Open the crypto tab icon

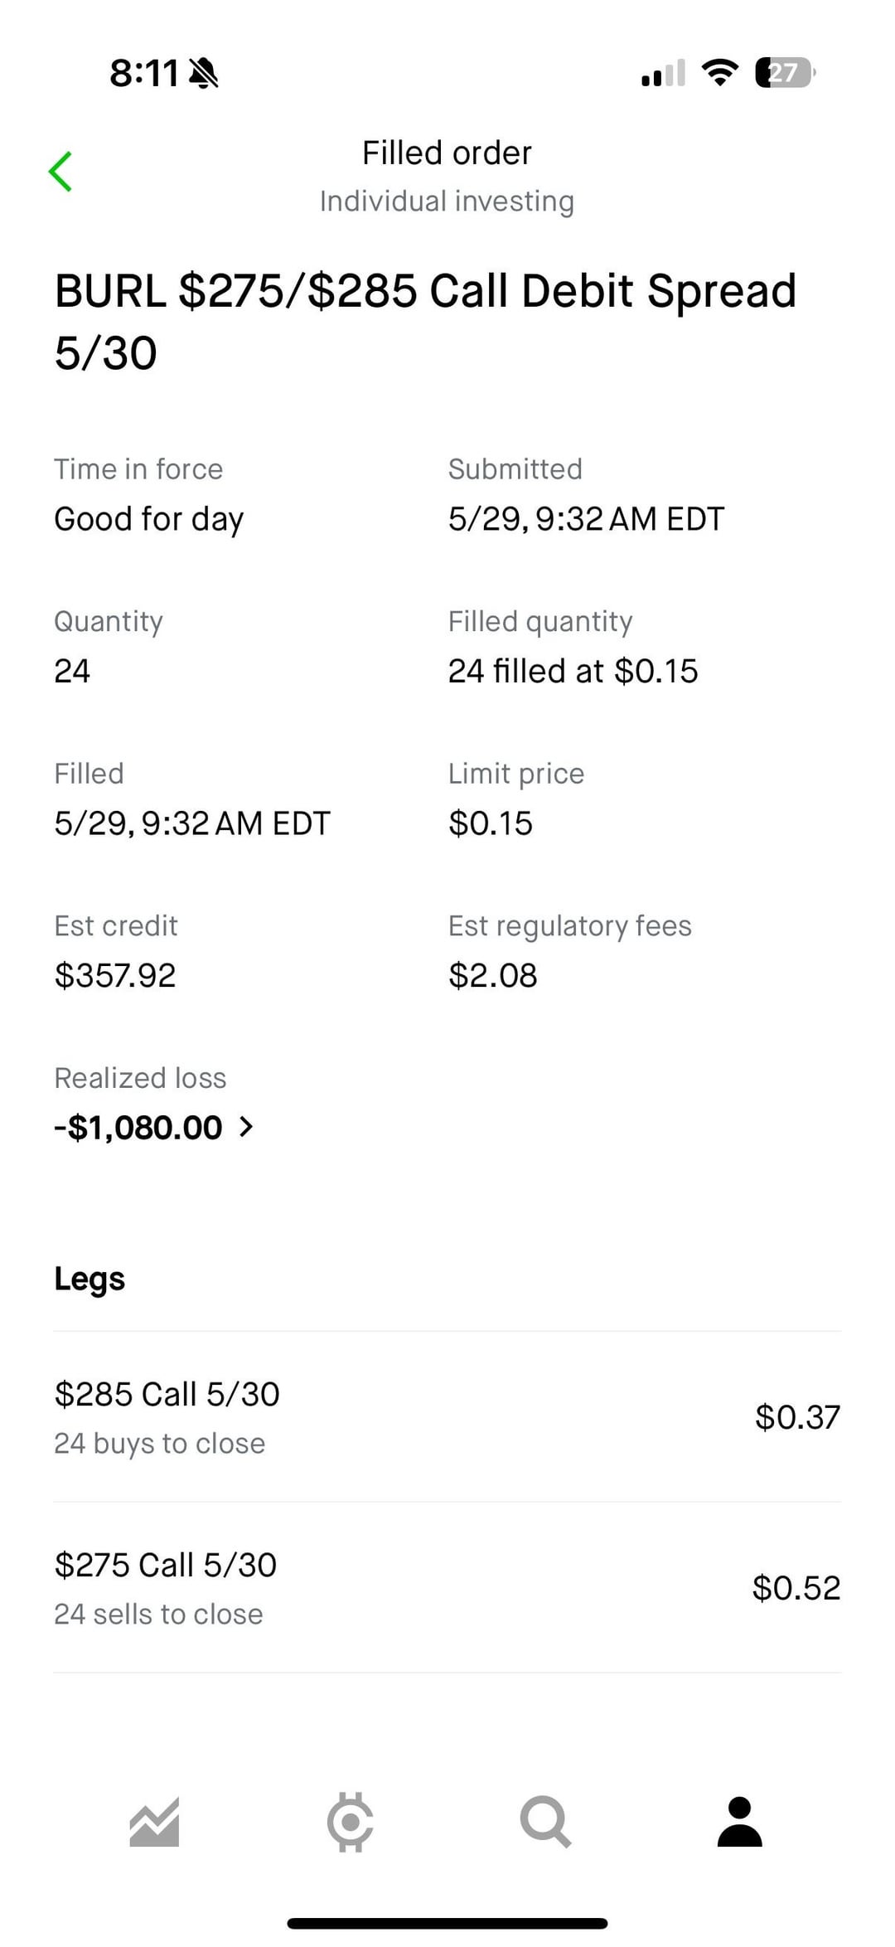[x=350, y=1823]
